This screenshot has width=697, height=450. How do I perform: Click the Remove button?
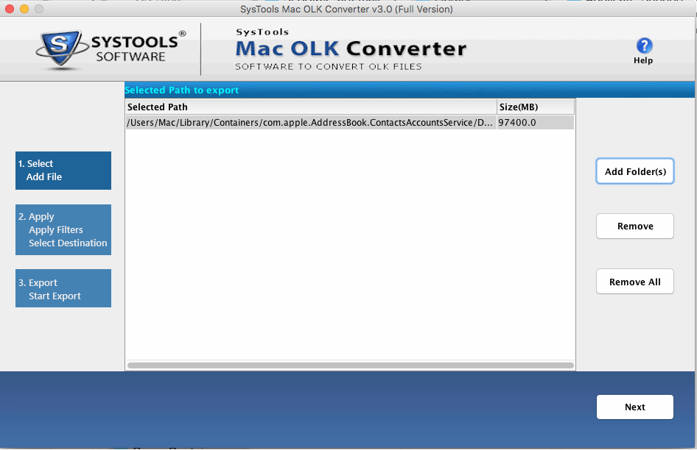635,226
